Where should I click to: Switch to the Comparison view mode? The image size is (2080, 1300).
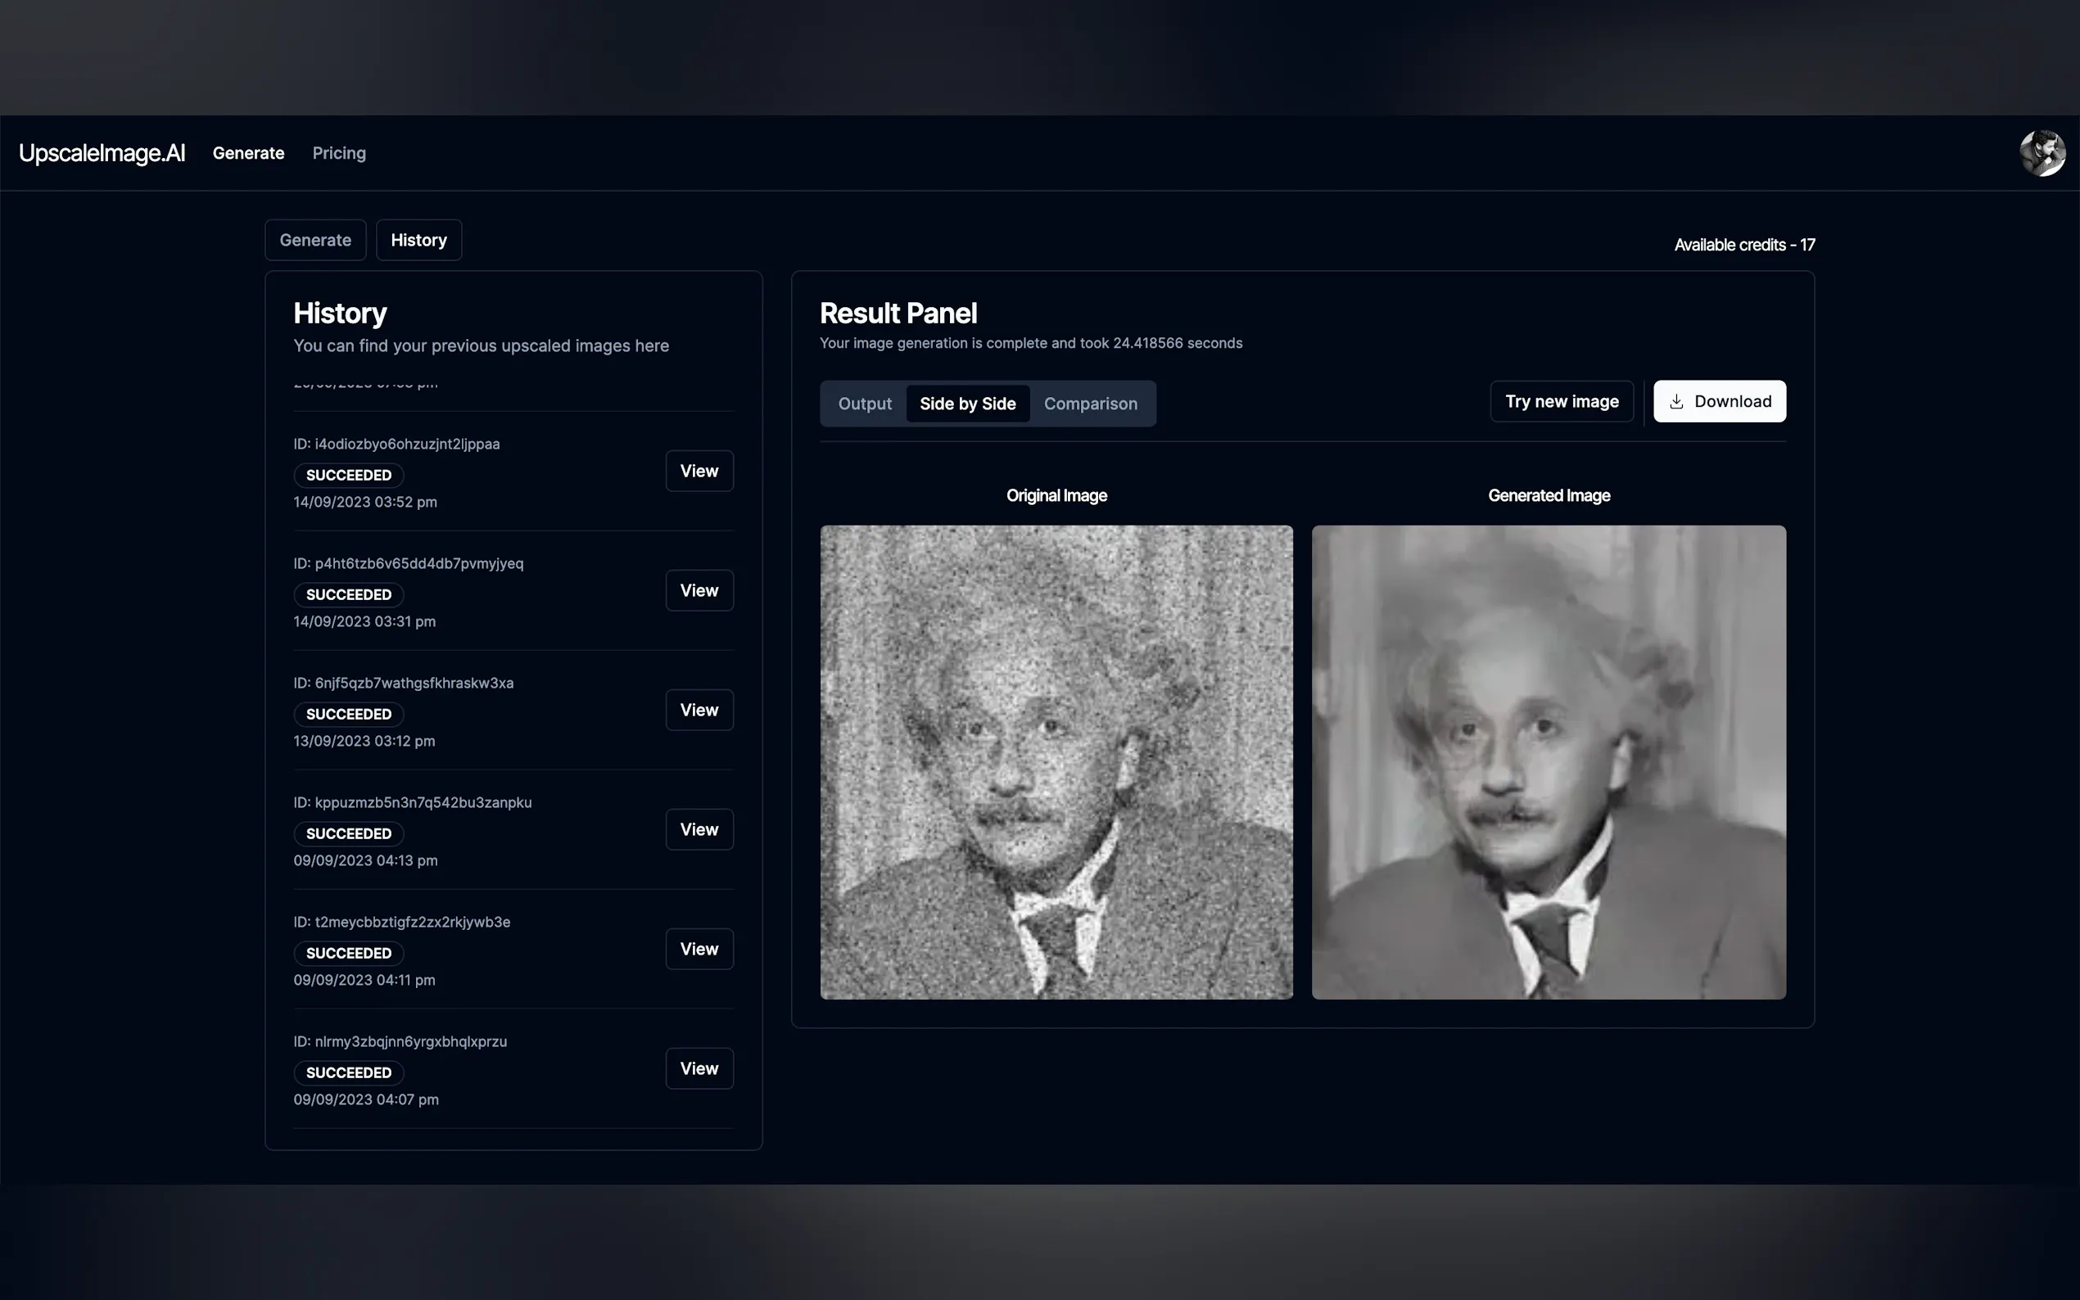pyautogui.click(x=1090, y=404)
